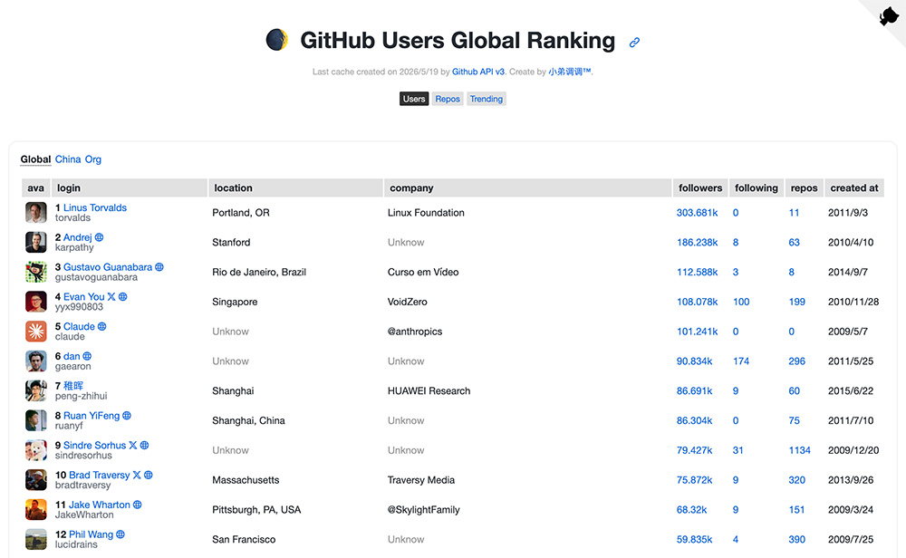Open the creator 小弟调调 link
This screenshot has width=906, height=558.
coord(570,72)
